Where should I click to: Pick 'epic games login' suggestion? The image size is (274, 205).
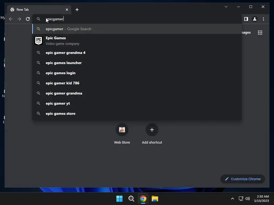tap(137, 73)
